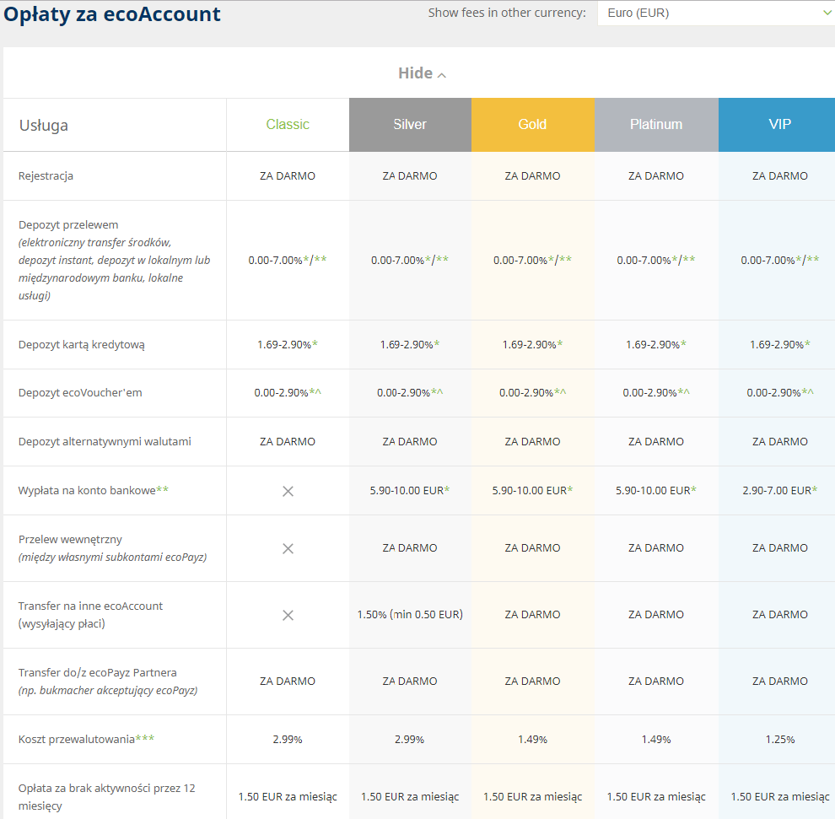Click the 'Usługa' column header
Viewport: 835px width, 819px height.
(x=44, y=126)
